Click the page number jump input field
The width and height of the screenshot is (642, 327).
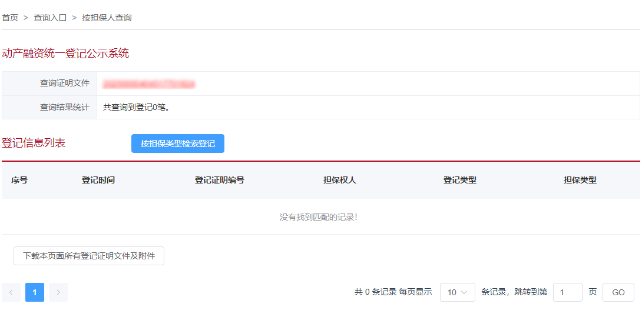[567, 292]
